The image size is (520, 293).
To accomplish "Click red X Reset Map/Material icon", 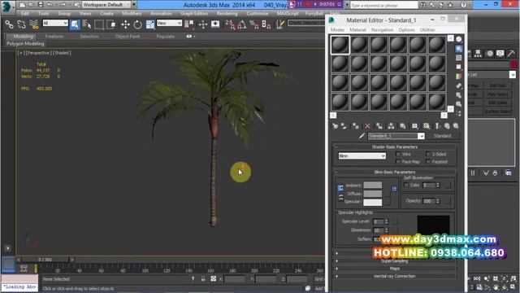I will pyautogui.click(x=367, y=126).
